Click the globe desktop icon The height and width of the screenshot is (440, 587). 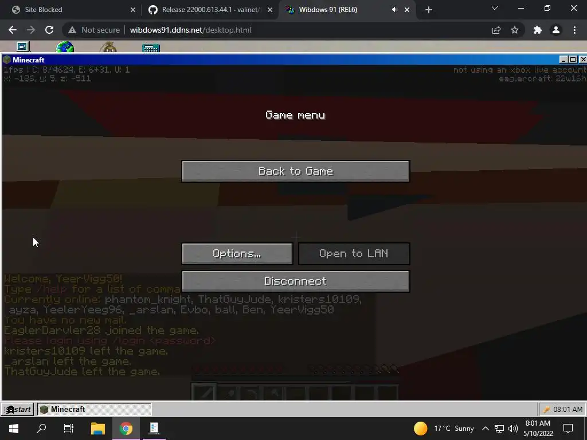65,47
